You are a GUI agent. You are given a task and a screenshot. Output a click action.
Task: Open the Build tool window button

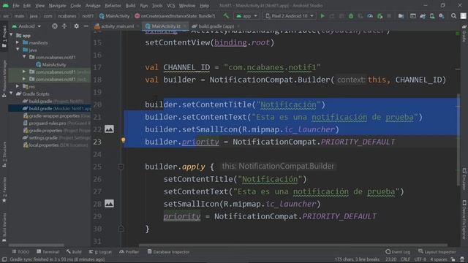pyautogui.click(x=74, y=252)
